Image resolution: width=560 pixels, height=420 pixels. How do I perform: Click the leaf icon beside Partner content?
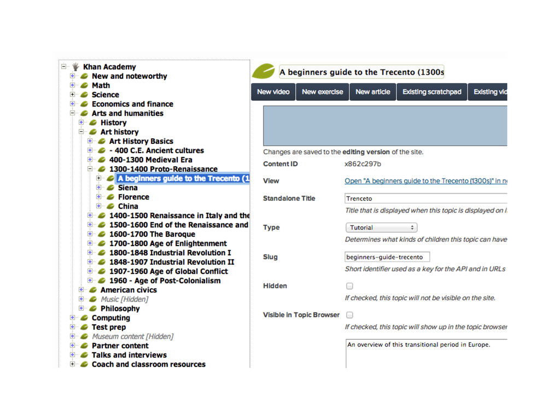[84, 346]
